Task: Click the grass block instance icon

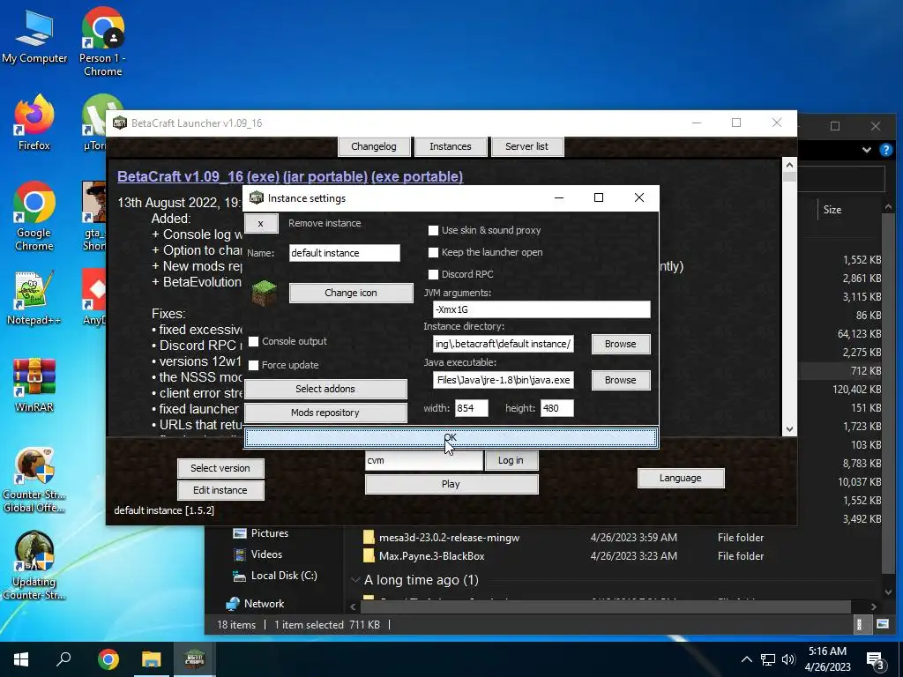Action: pyautogui.click(x=265, y=293)
